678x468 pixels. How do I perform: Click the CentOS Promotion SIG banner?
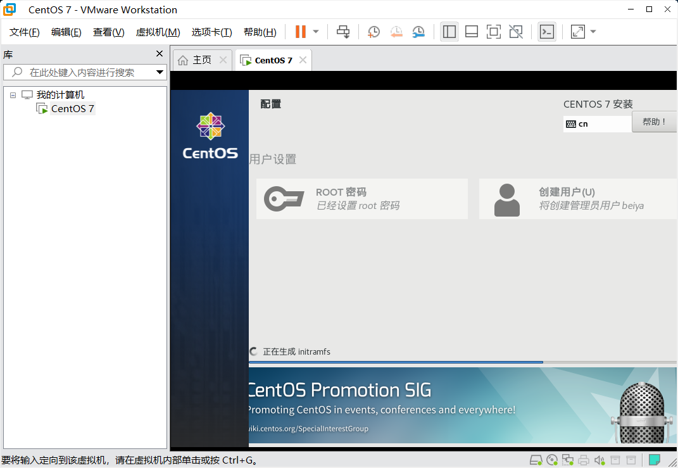pos(463,405)
